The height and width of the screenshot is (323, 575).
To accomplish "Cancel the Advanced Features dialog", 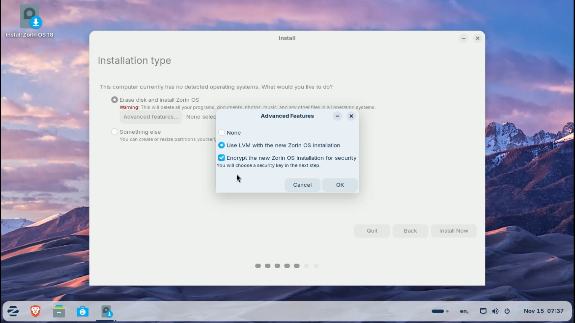I will coord(302,185).
